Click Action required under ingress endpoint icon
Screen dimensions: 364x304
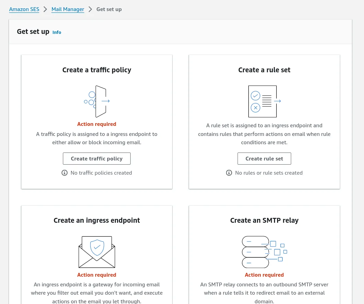[97, 275]
